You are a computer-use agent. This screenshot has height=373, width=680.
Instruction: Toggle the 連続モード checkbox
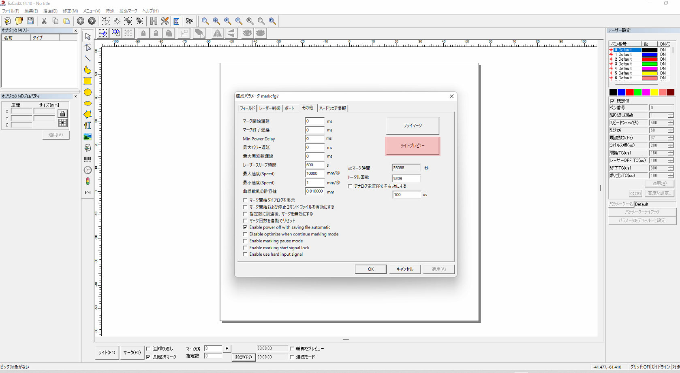(292, 357)
